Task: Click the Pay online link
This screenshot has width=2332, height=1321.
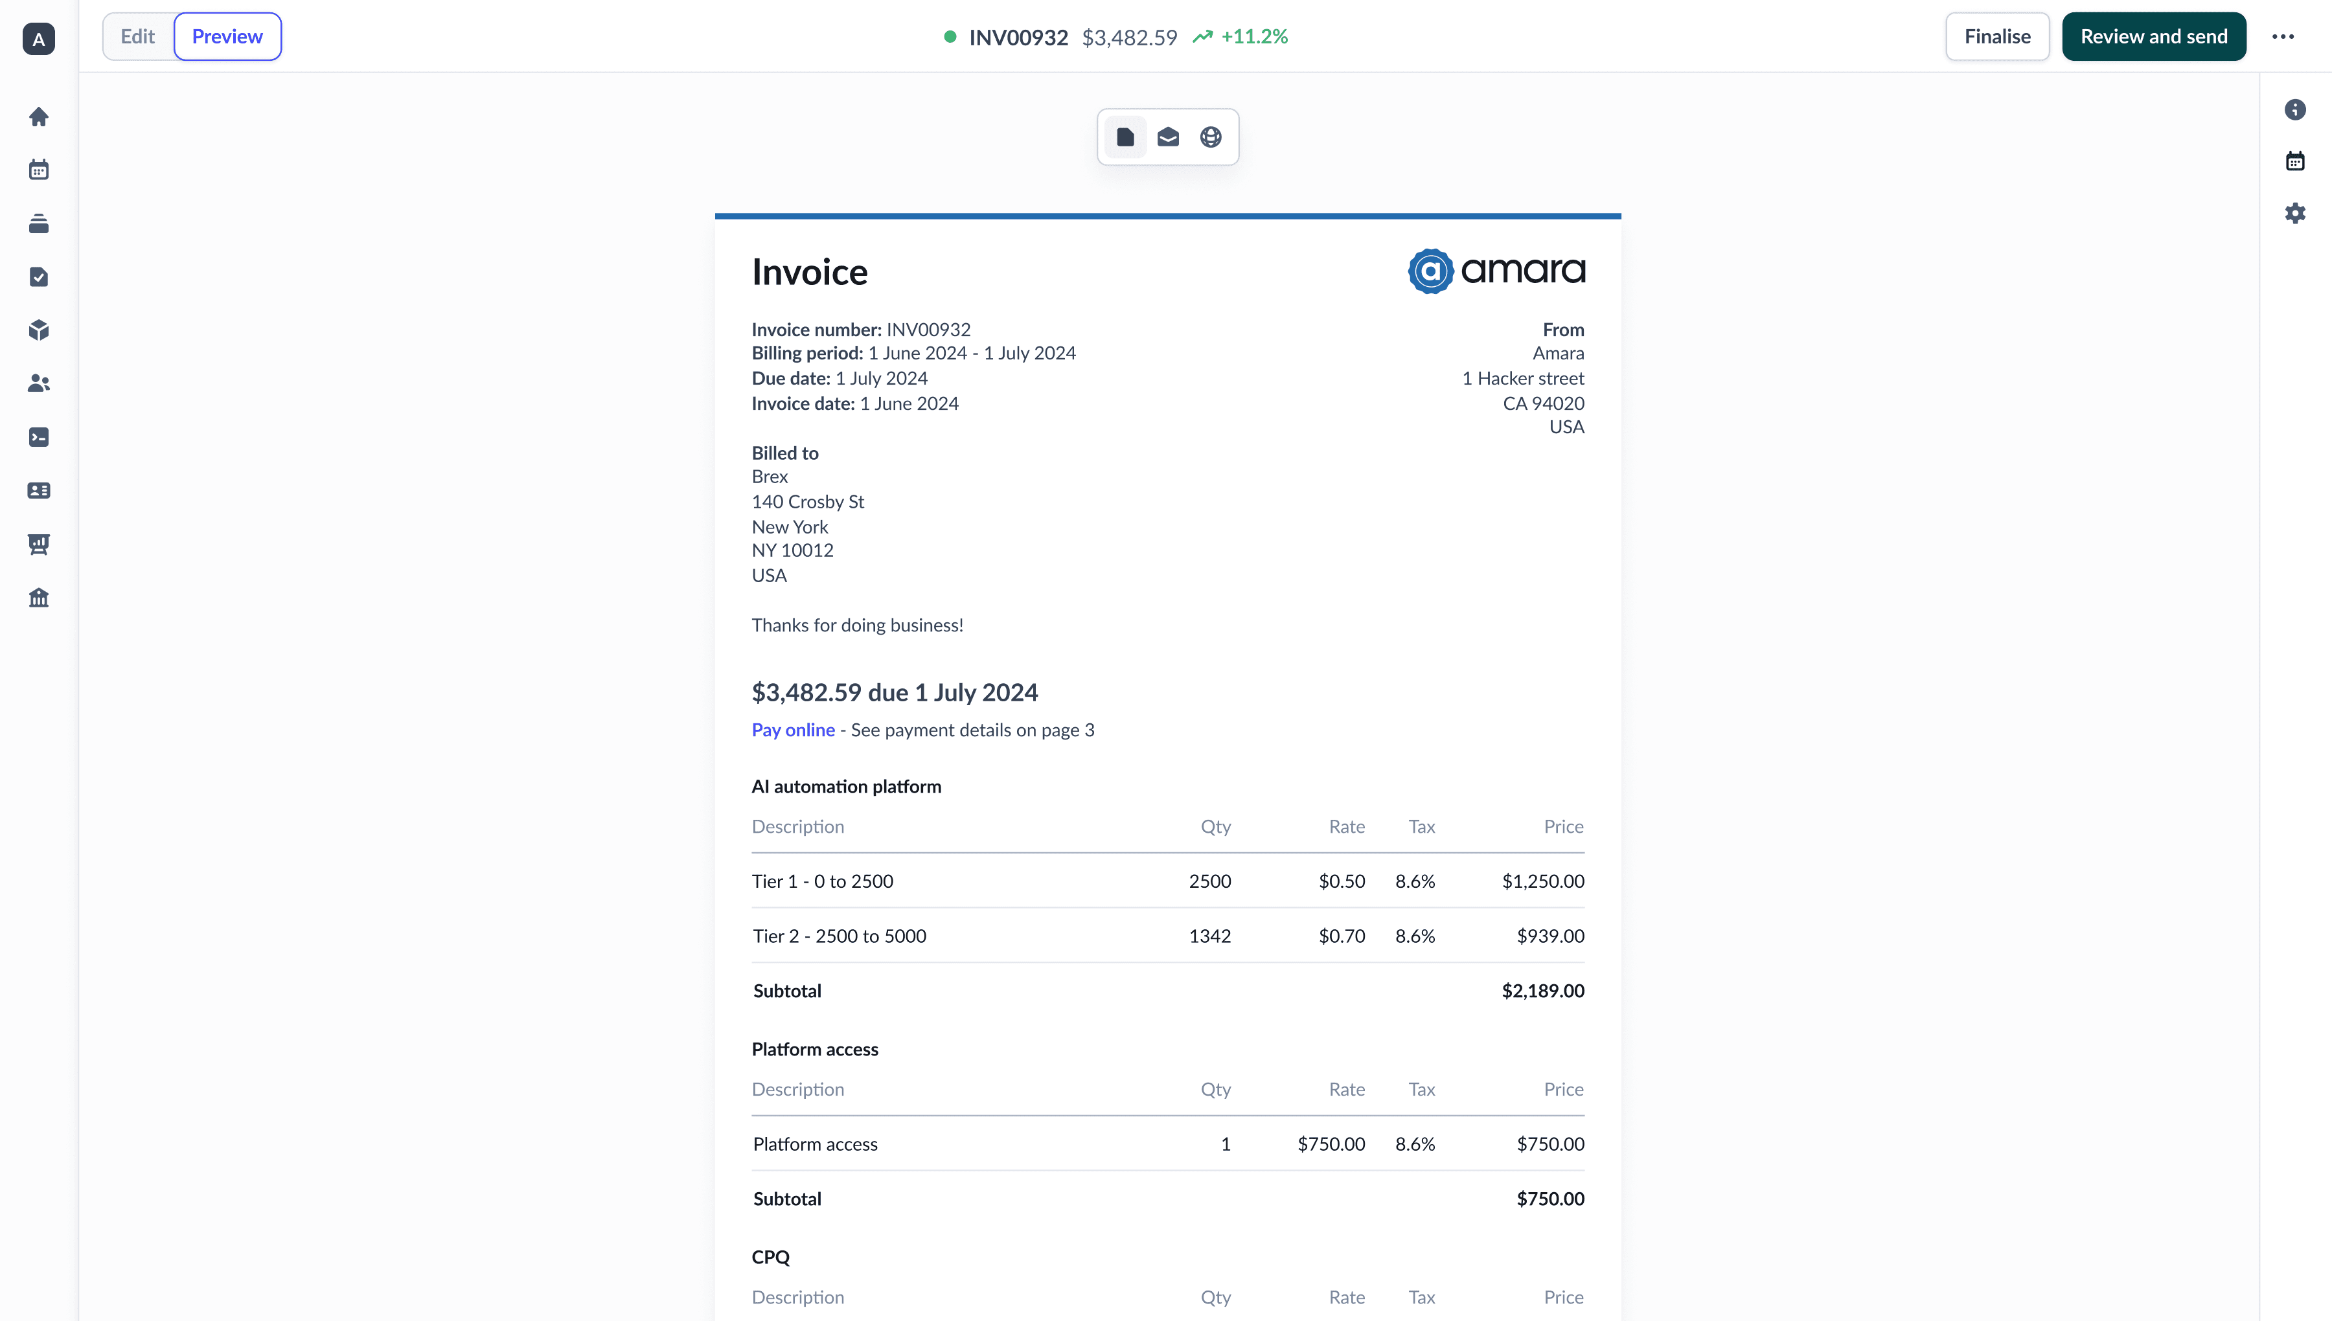Action: click(793, 730)
